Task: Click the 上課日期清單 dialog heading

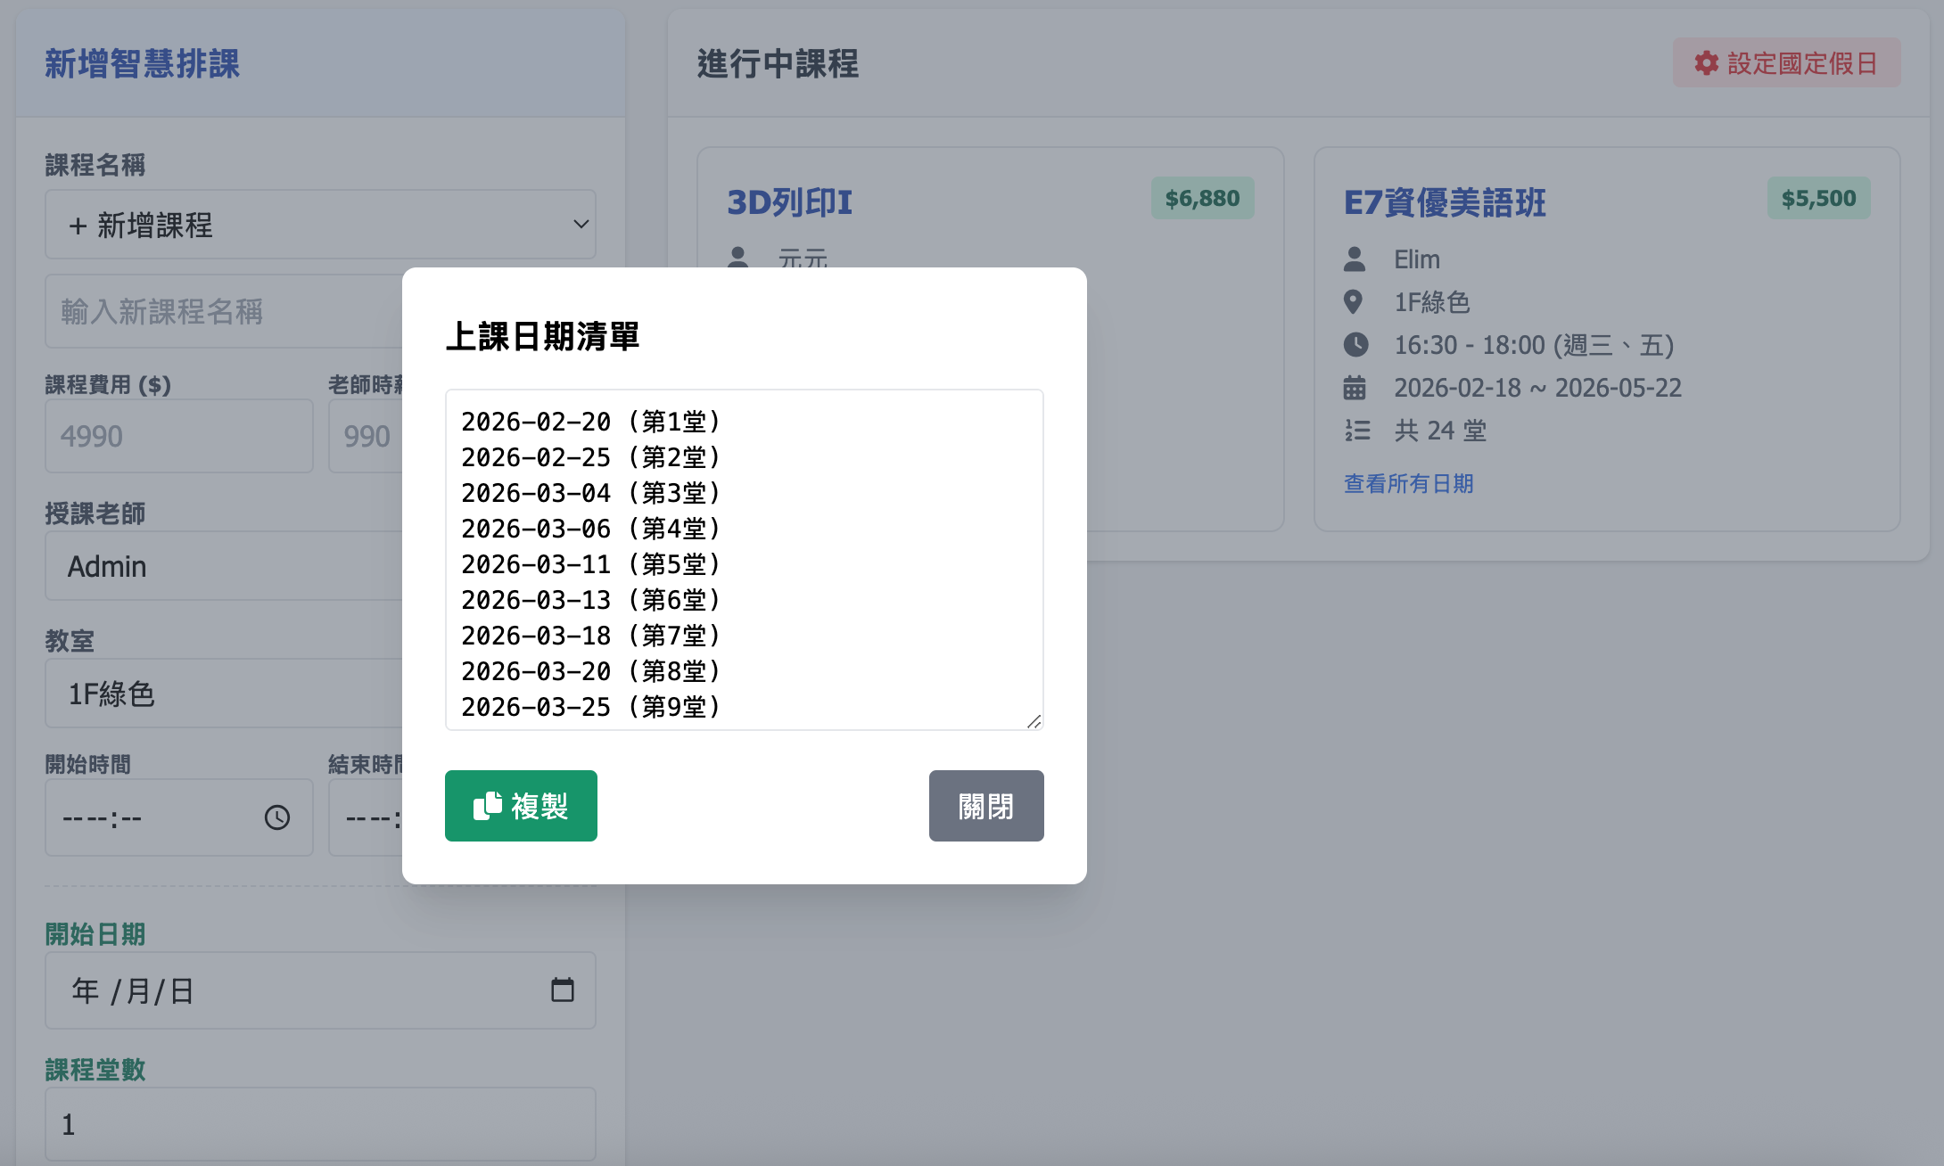Action: coord(542,337)
